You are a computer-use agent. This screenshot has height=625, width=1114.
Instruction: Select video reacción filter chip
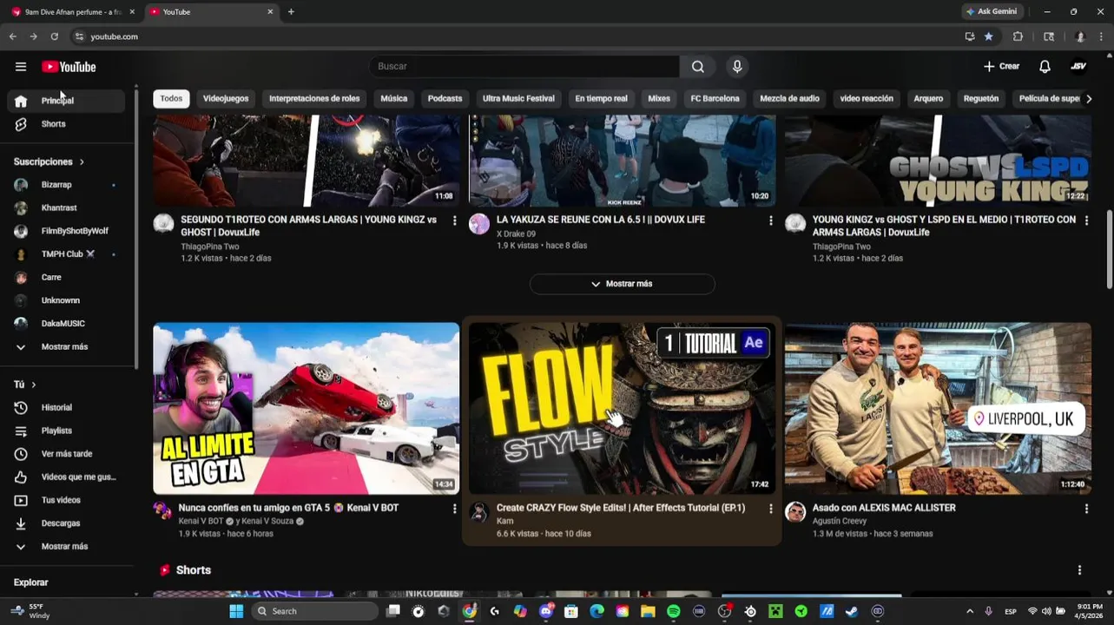(867, 99)
